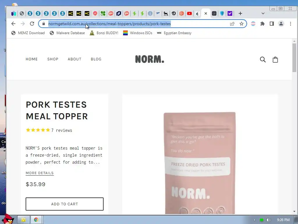
Task: Open the taskbar file explorer icon
Action: (x=24, y=220)
